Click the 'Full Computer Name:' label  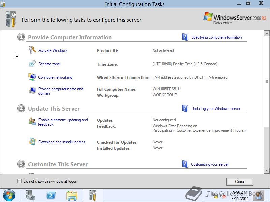(x=116, y=89)
